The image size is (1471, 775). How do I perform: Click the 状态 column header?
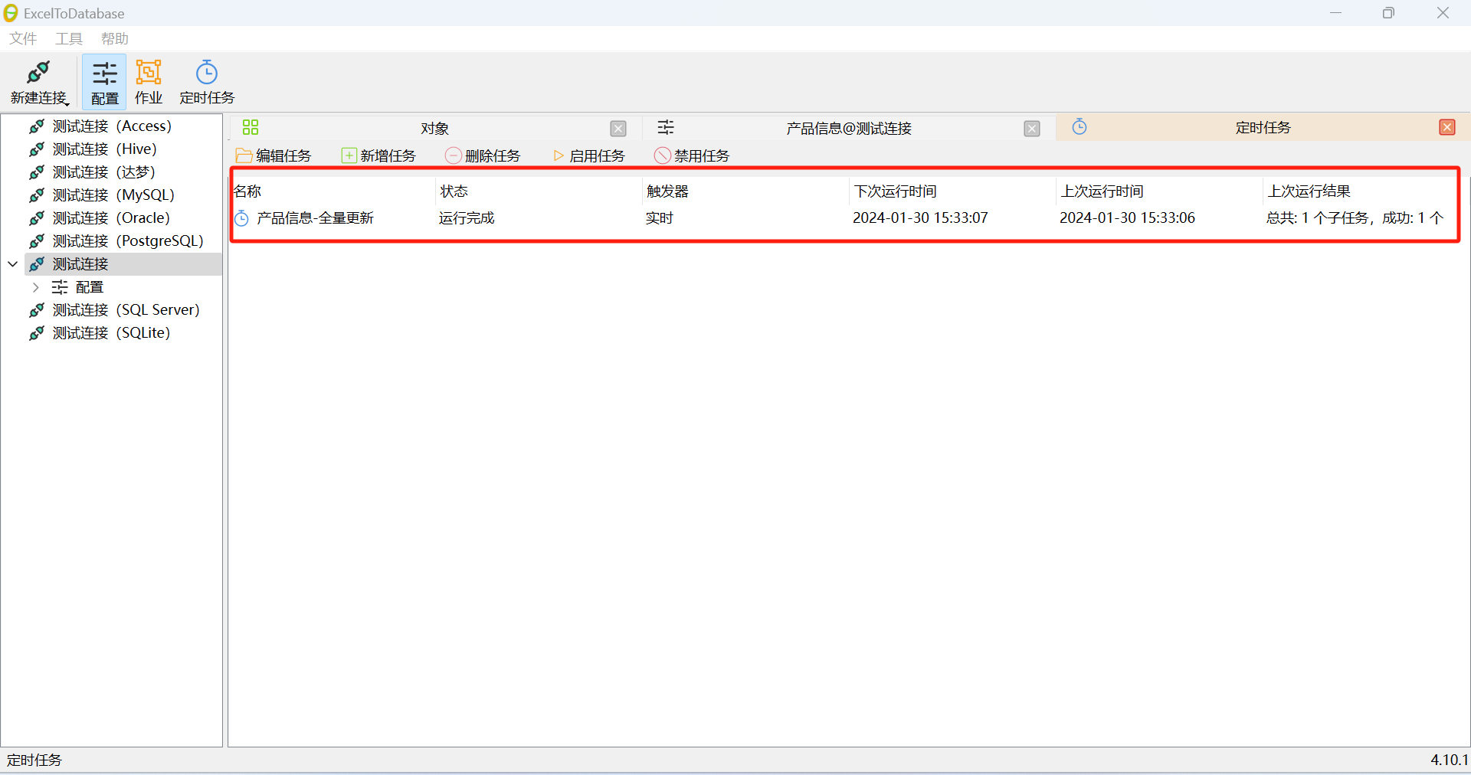(x=539, y=191)
